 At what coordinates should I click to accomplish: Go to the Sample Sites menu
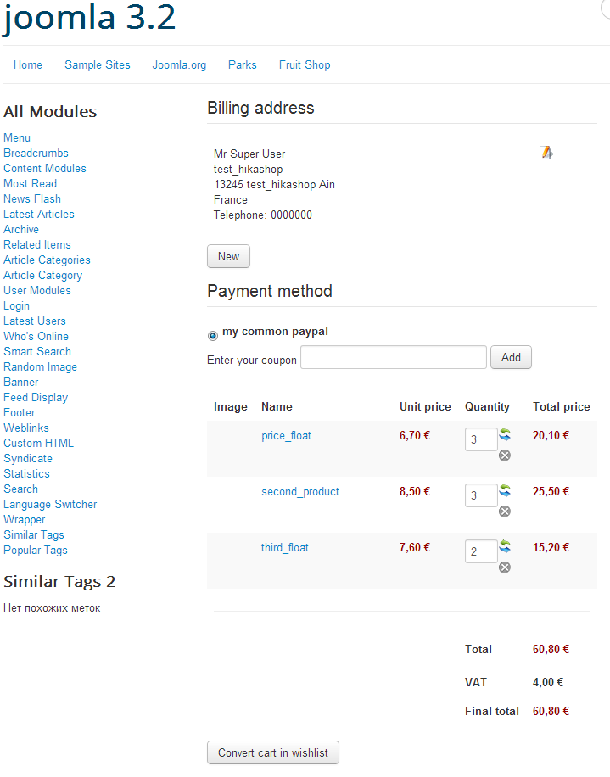click(x=98, y=64)
